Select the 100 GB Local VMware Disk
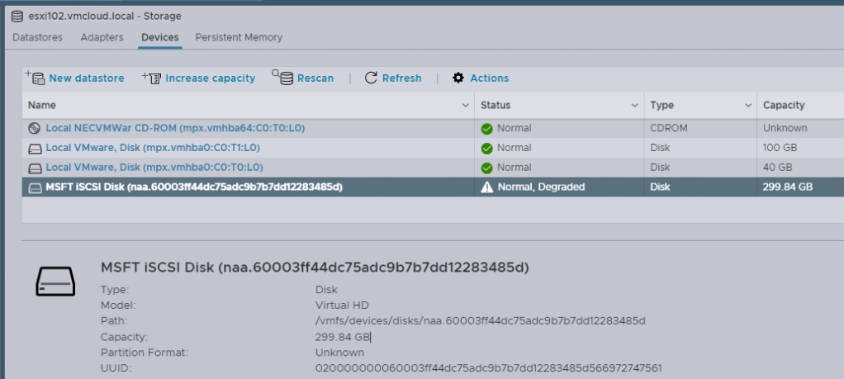The width and height of the screenshot is (844, 379). click(153, 148)
